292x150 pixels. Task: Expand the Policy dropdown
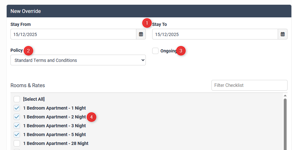click(78, 60)
